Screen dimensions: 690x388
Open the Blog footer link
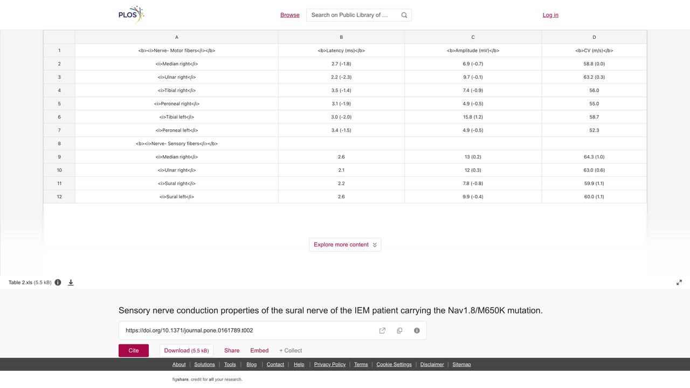pos(252,364)
